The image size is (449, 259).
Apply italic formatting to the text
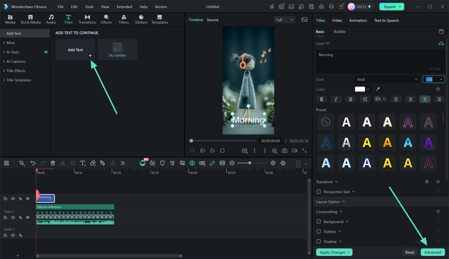(x=336, y=99)
